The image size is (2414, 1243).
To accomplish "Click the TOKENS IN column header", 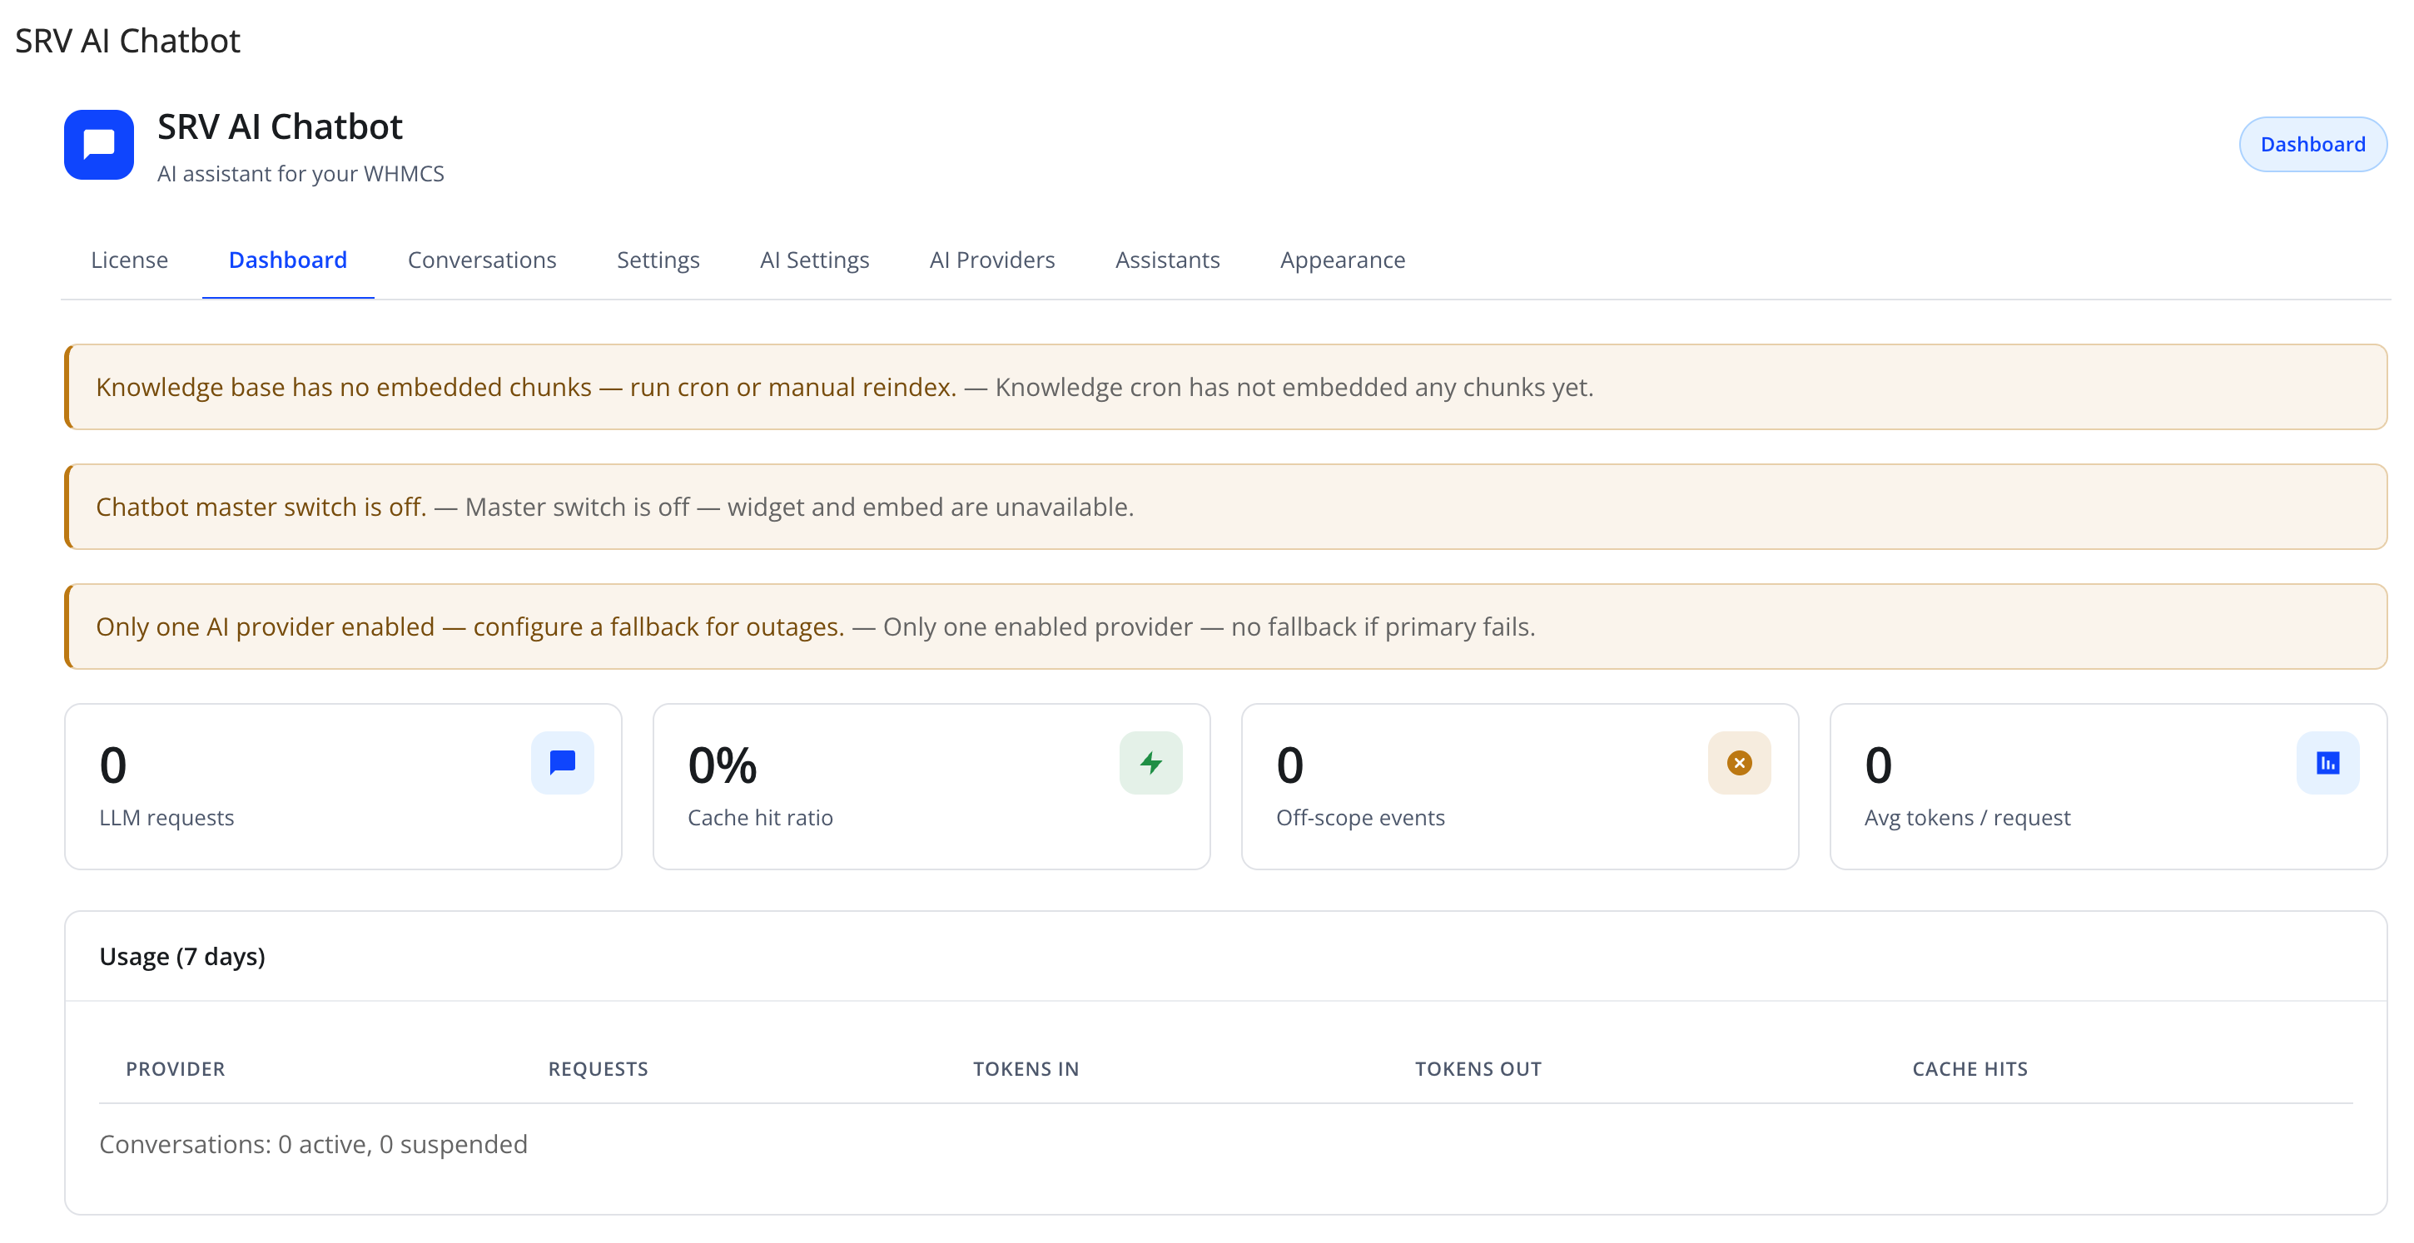I will tap(1026, 1069).
